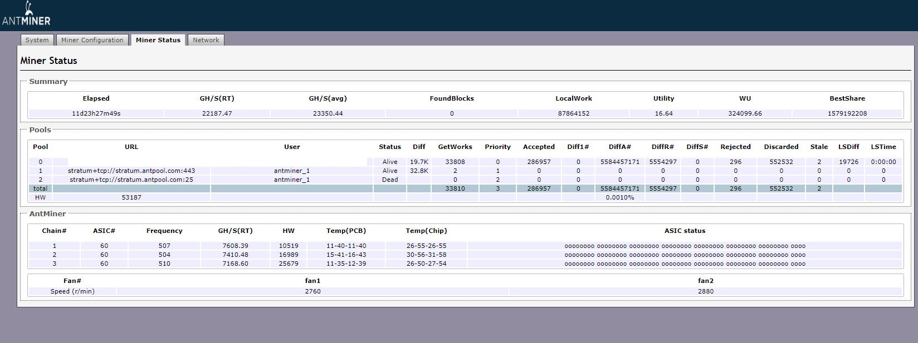Open the System tab
Viewport: 918px width, 343px height.
(37, 40)
